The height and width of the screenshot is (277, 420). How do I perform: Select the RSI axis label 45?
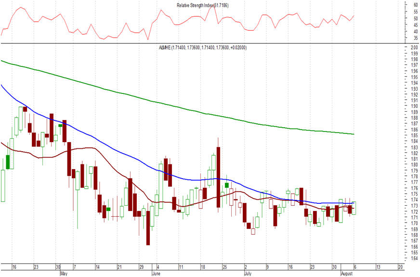point(416,25)
